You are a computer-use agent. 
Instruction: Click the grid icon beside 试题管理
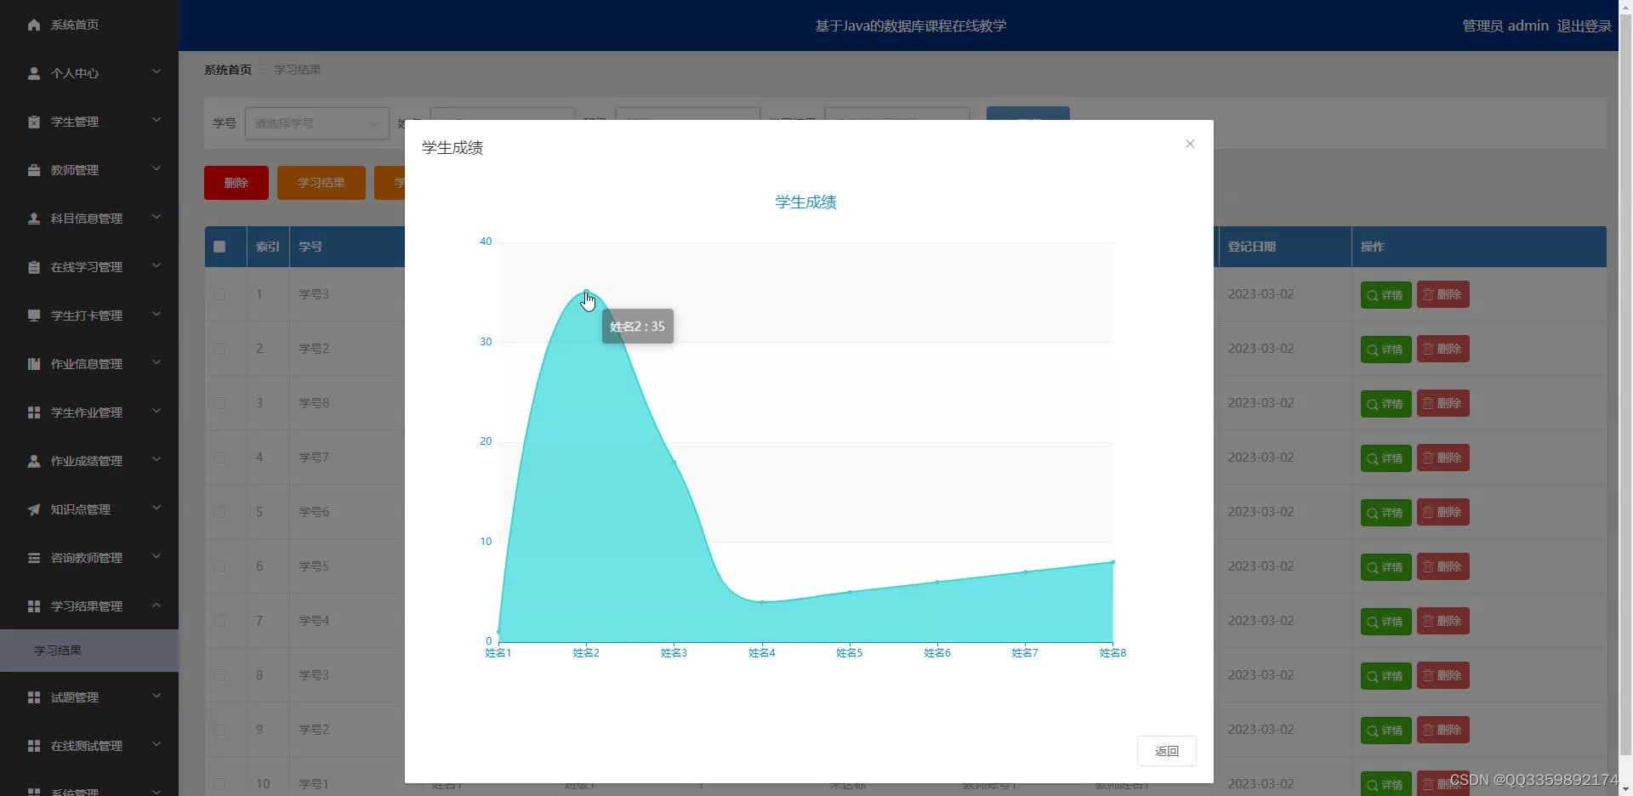point(34,697)
